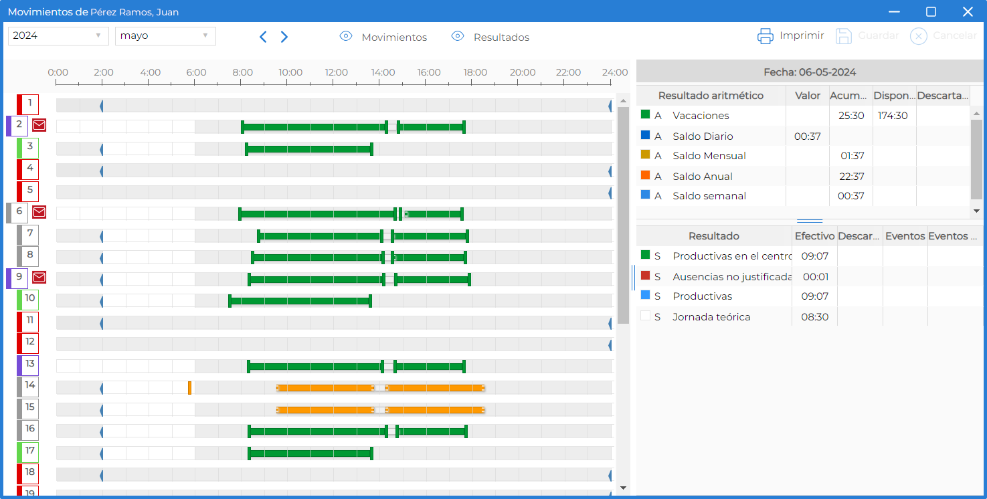Click orange bar on day 15 timeline
987x499 pixels.
click(x=380, y=409)
